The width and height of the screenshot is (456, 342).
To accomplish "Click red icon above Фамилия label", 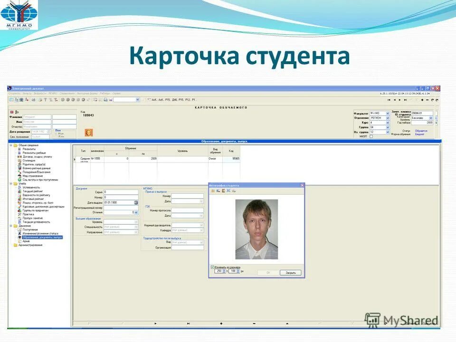I will point(12,112).
